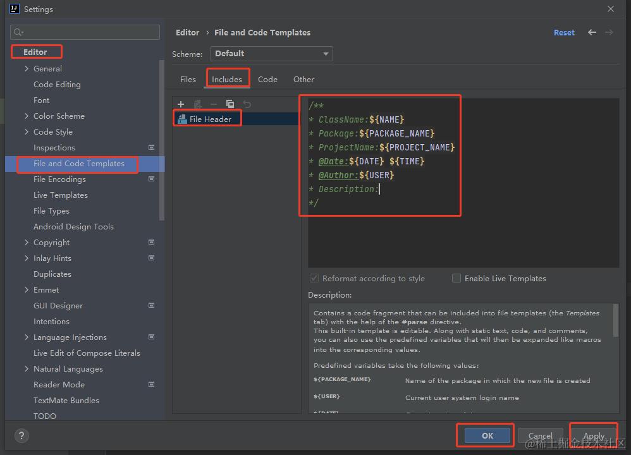Enable Live Templates checkbox
Screen dimensions: 631x455
coord(456,278)
